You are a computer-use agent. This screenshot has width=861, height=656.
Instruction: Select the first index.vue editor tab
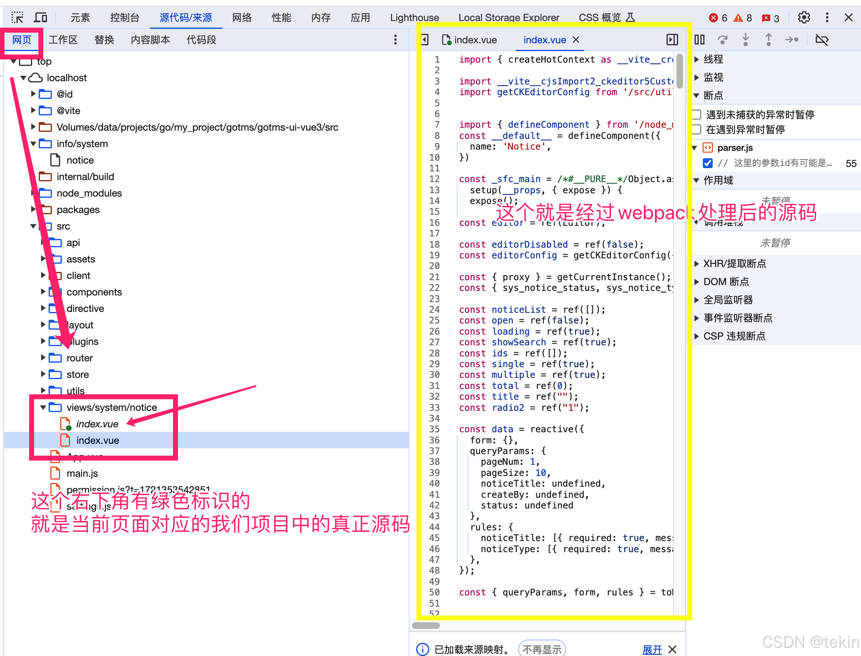470,40
